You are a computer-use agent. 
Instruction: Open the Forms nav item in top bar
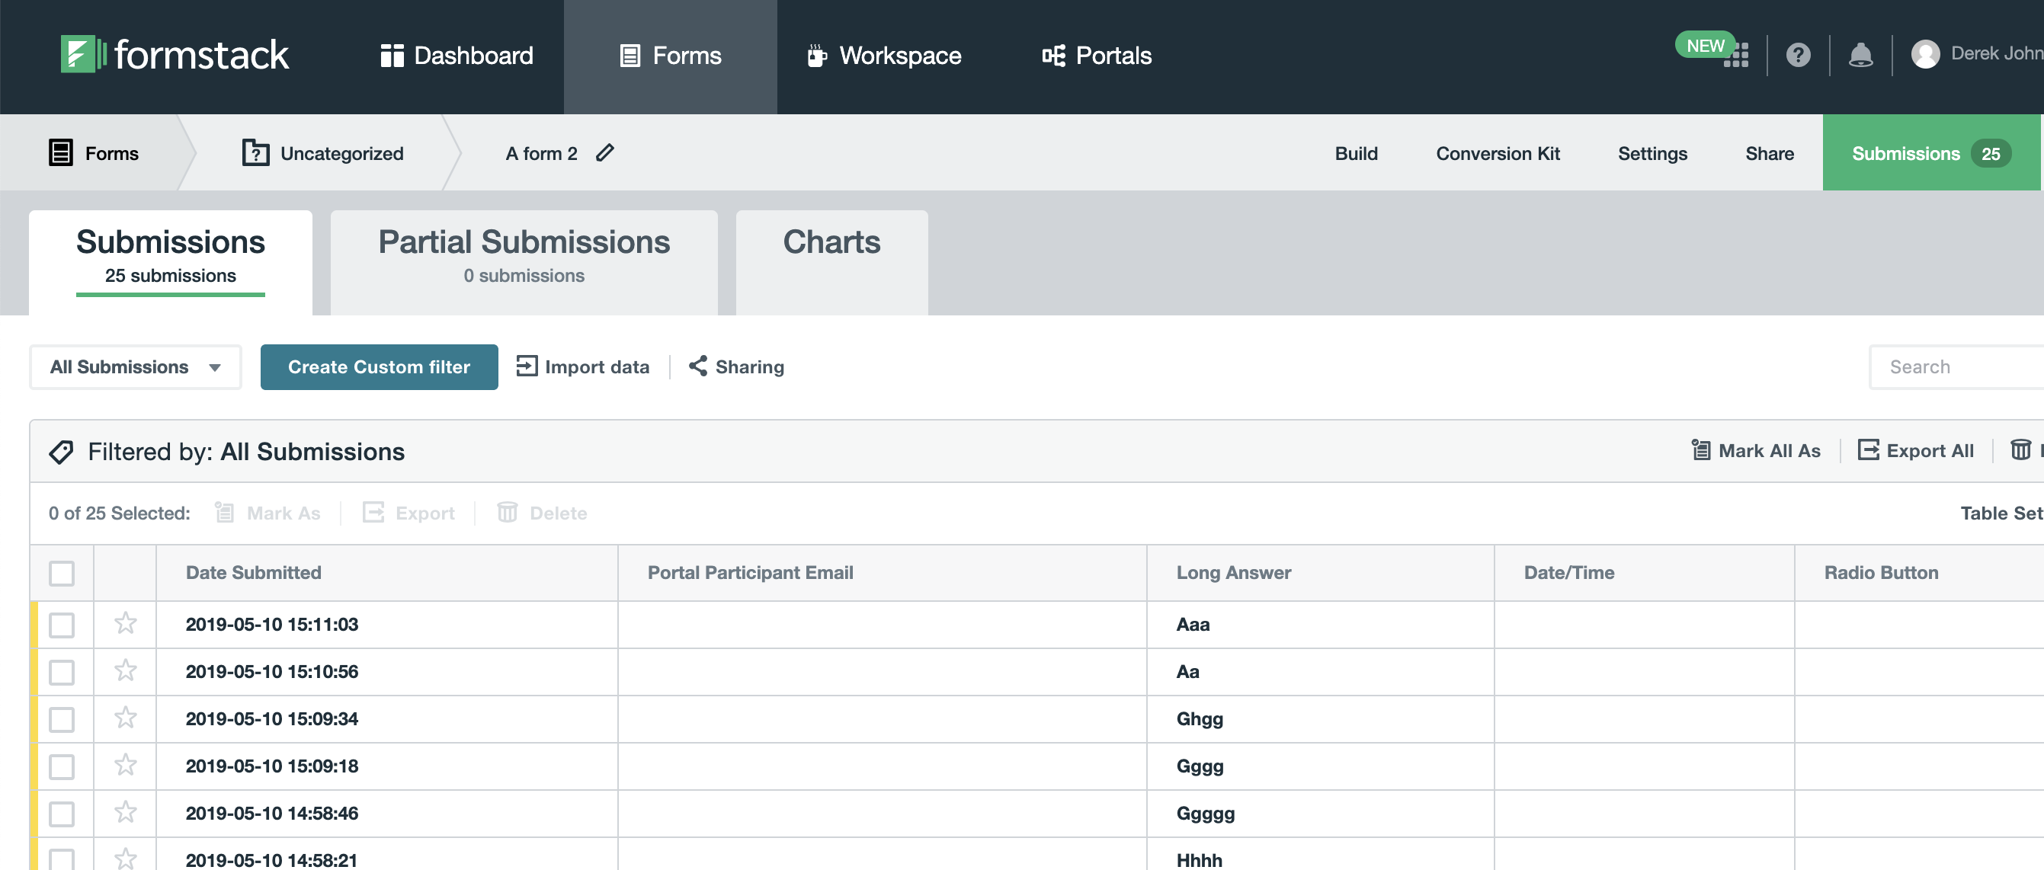671,56
